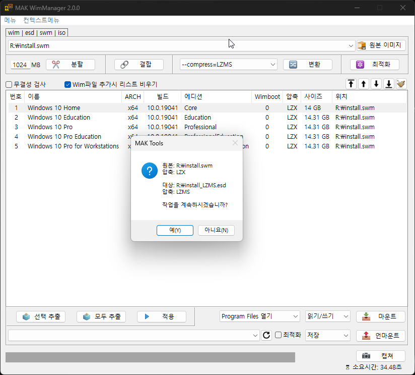Move selected item down one arrow icon

pyautogui.click(x=376, y=84)
